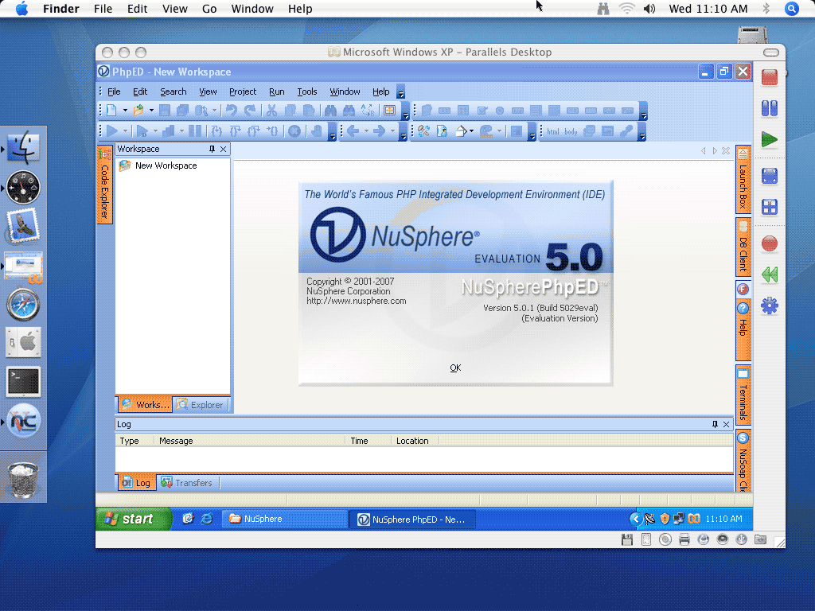Select the NuSphere folder taskbar button

click(x=286, y=519)
